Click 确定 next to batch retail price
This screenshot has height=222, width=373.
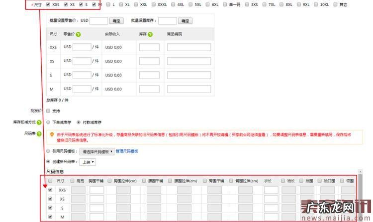click(x=116, y=21)
